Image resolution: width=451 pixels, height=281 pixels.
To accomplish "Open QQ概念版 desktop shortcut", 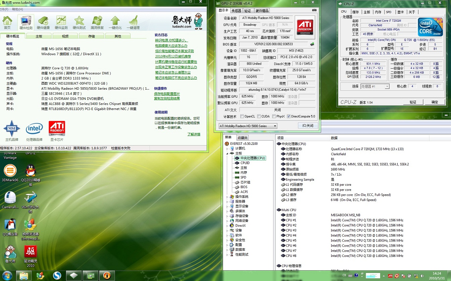I will 10,227.
